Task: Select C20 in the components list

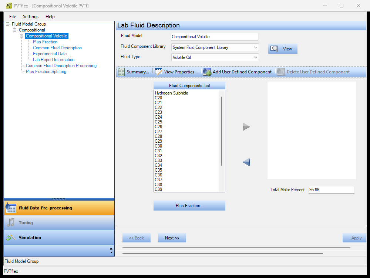Action: [158, 98]
